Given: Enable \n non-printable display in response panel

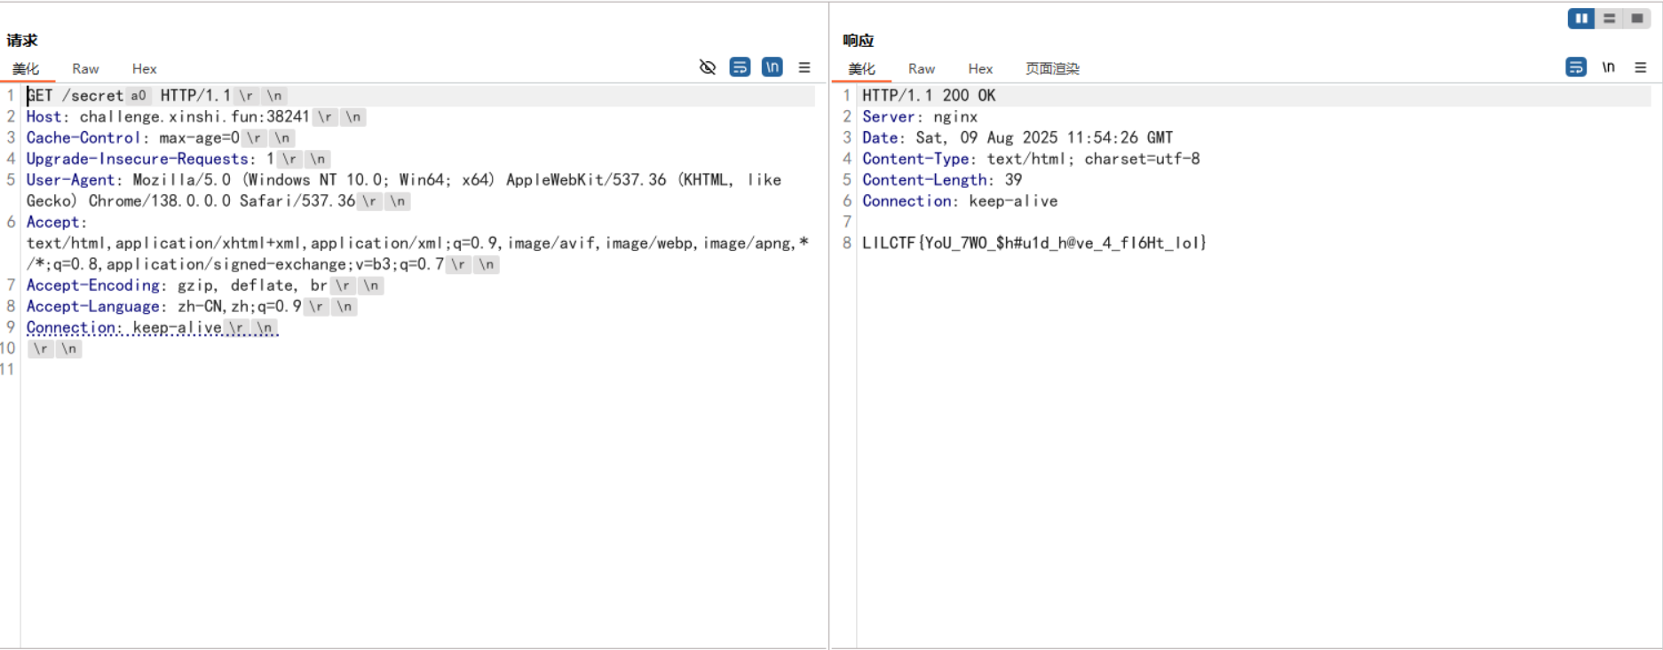Looking at the screenshot, I should pyautogui.click(x=1608, y=67).
